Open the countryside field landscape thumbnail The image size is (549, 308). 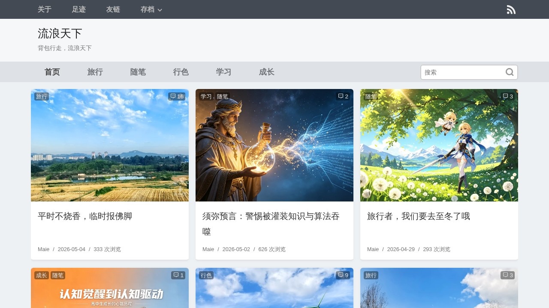(110, 145)
